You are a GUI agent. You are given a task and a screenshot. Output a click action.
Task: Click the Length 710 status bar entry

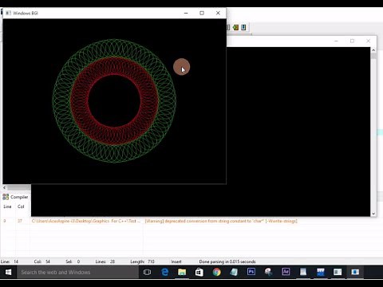[142, 261]
